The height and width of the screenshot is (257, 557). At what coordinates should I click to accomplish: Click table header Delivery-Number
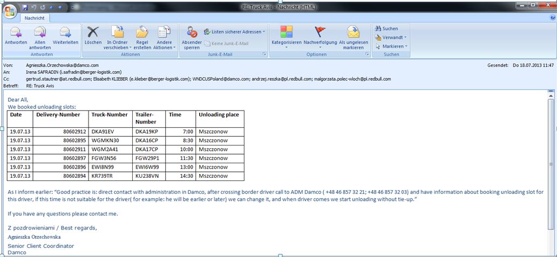(x=58, y=115)
